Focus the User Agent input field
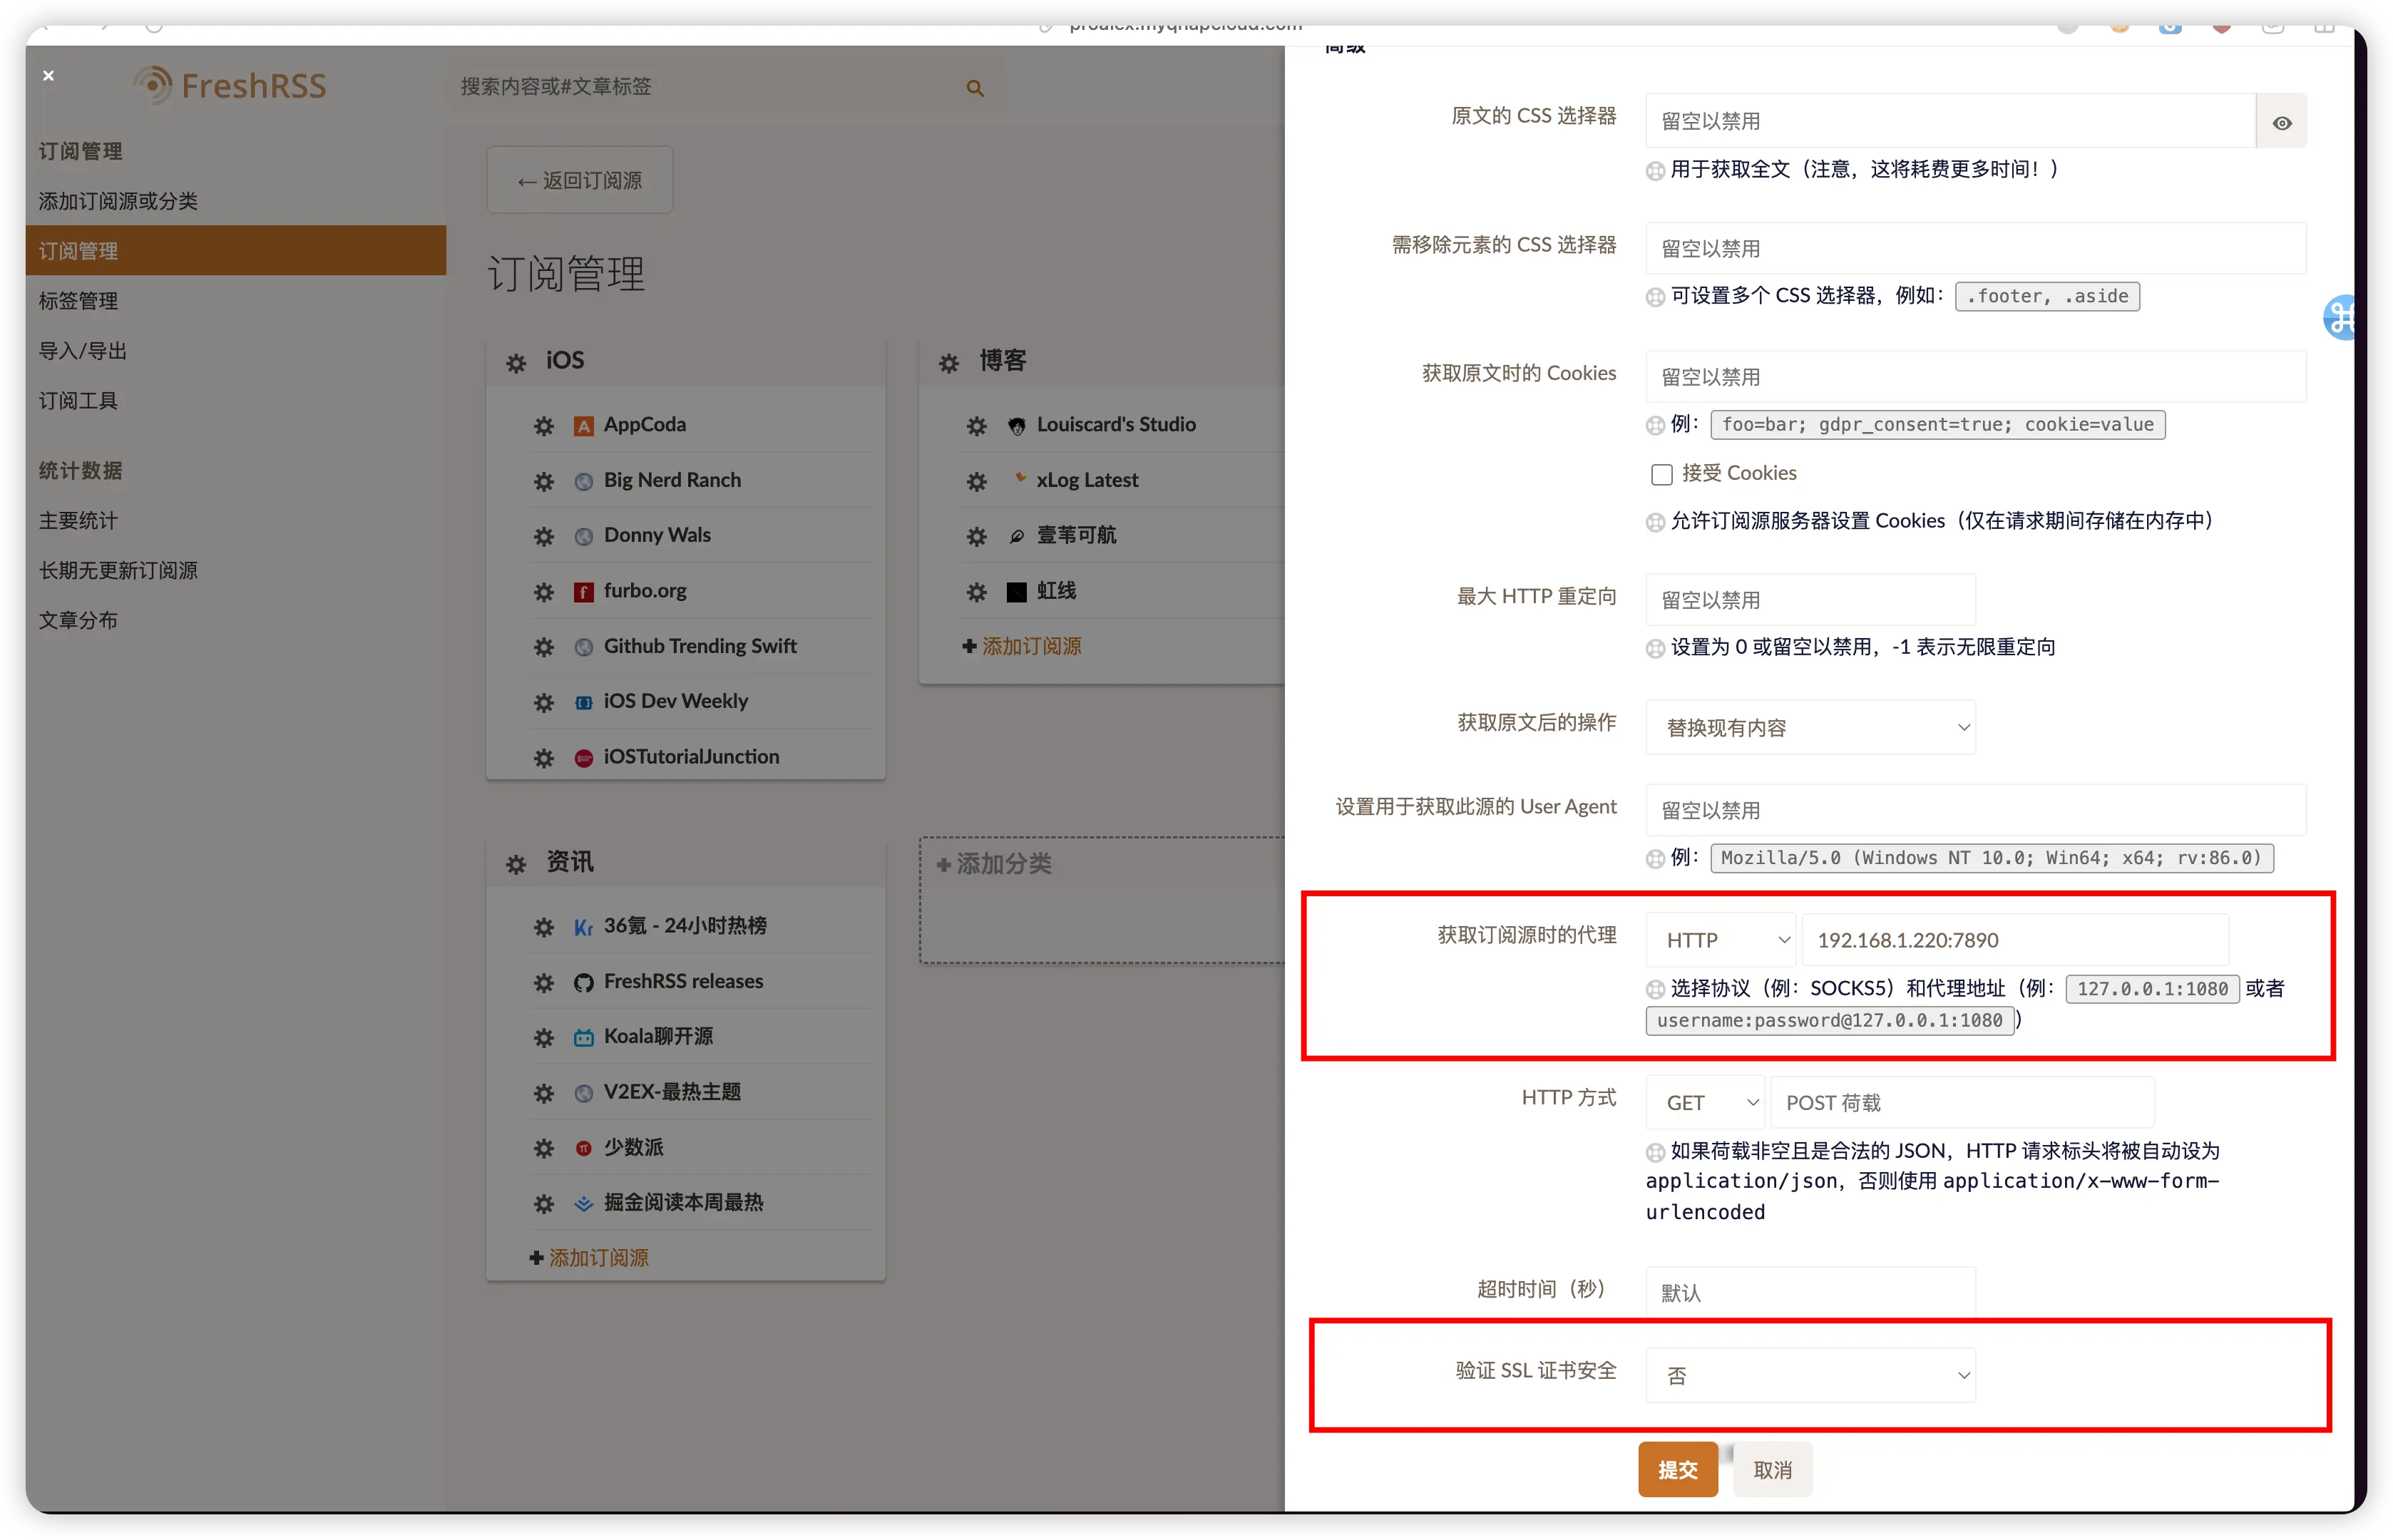The image size is (2393, 1540). 1975,809
